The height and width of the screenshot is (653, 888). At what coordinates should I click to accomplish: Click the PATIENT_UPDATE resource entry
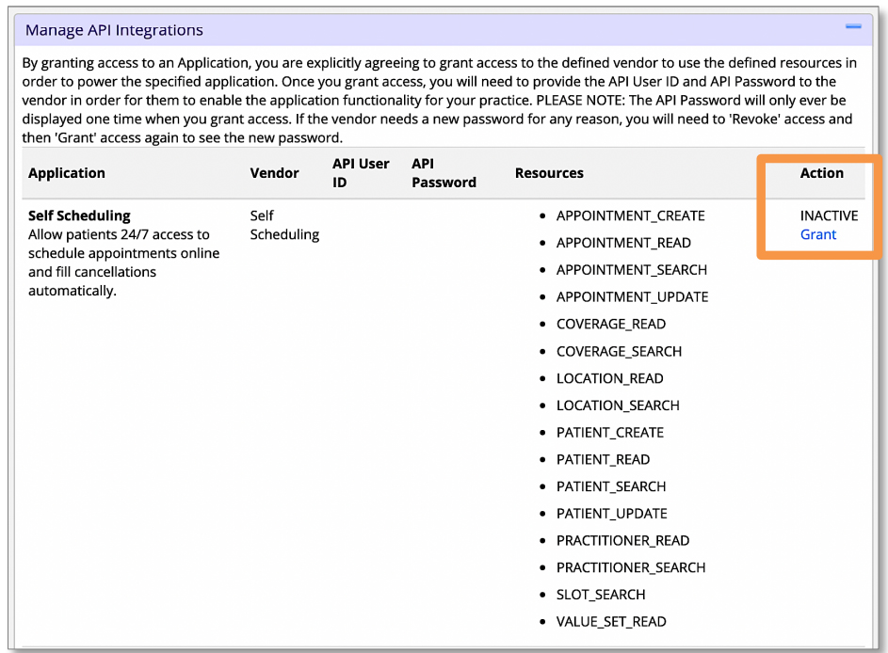(611, 514)
